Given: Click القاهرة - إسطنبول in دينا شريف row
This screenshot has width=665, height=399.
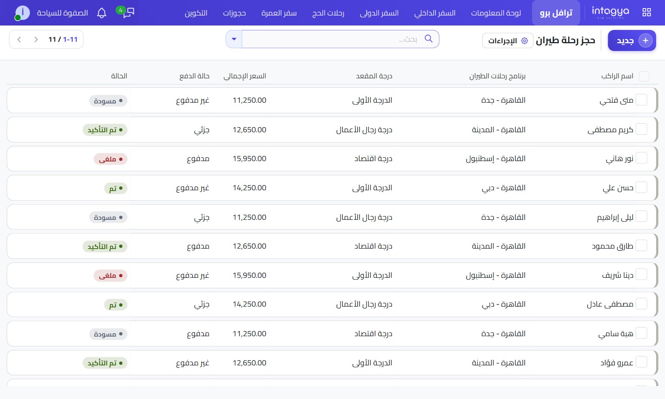Looking at the screenshot, I should click(495, 275).
